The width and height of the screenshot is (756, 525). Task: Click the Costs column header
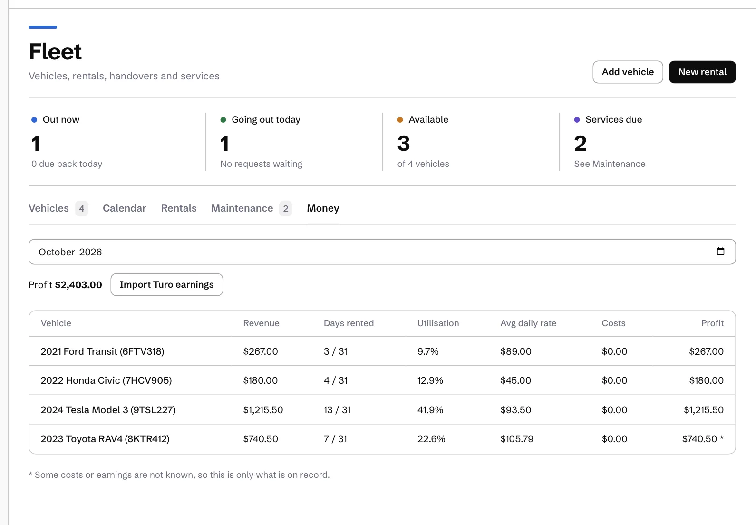(613, 323)
